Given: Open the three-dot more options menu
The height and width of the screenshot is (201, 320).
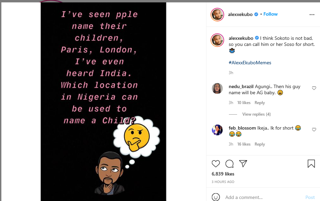Looking at the screenshot, I should 312,15.
